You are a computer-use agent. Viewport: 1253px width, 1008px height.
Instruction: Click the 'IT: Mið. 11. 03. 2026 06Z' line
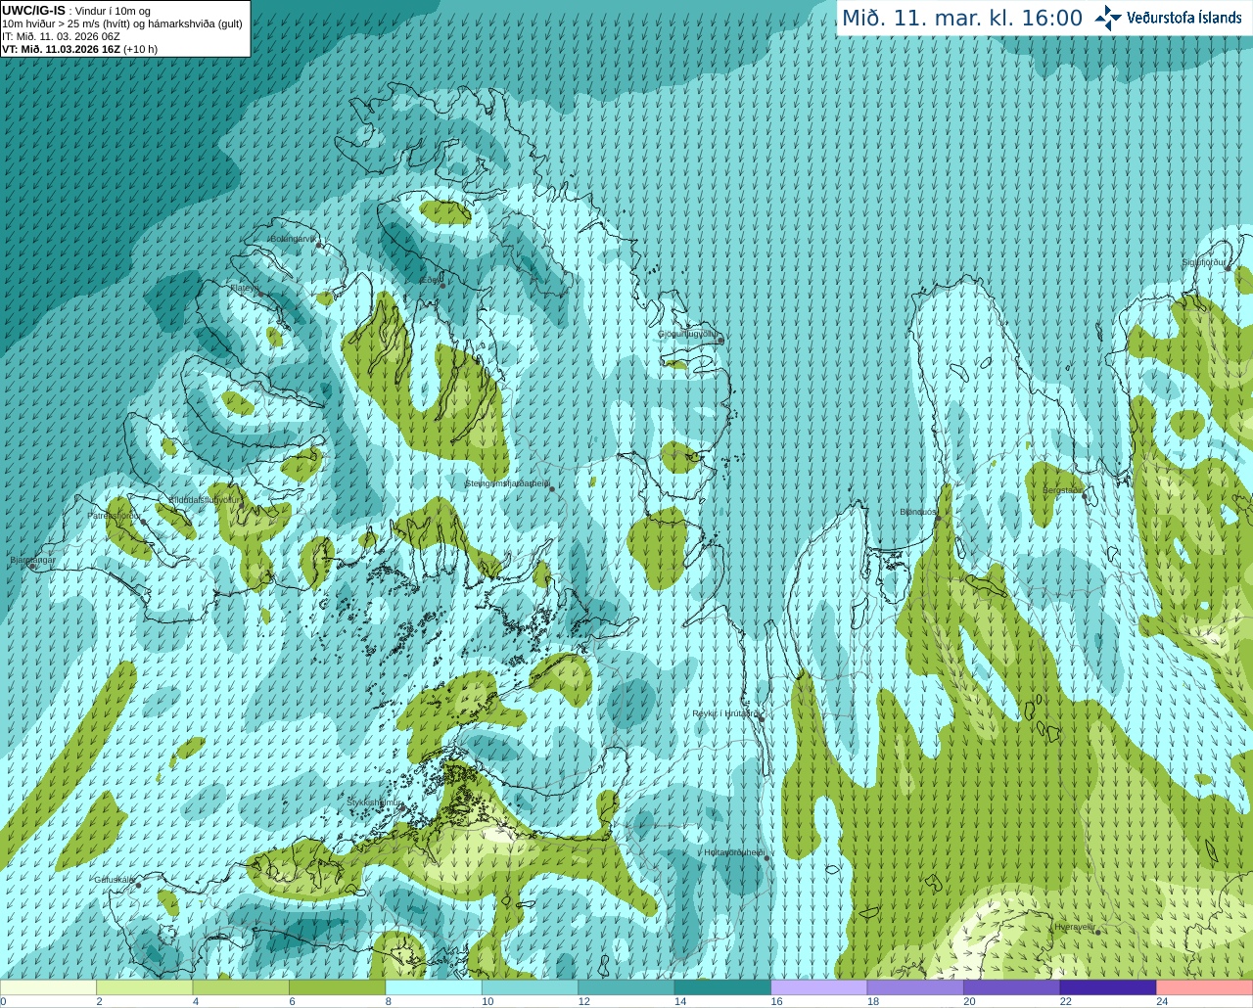click(x=61, y=36)
